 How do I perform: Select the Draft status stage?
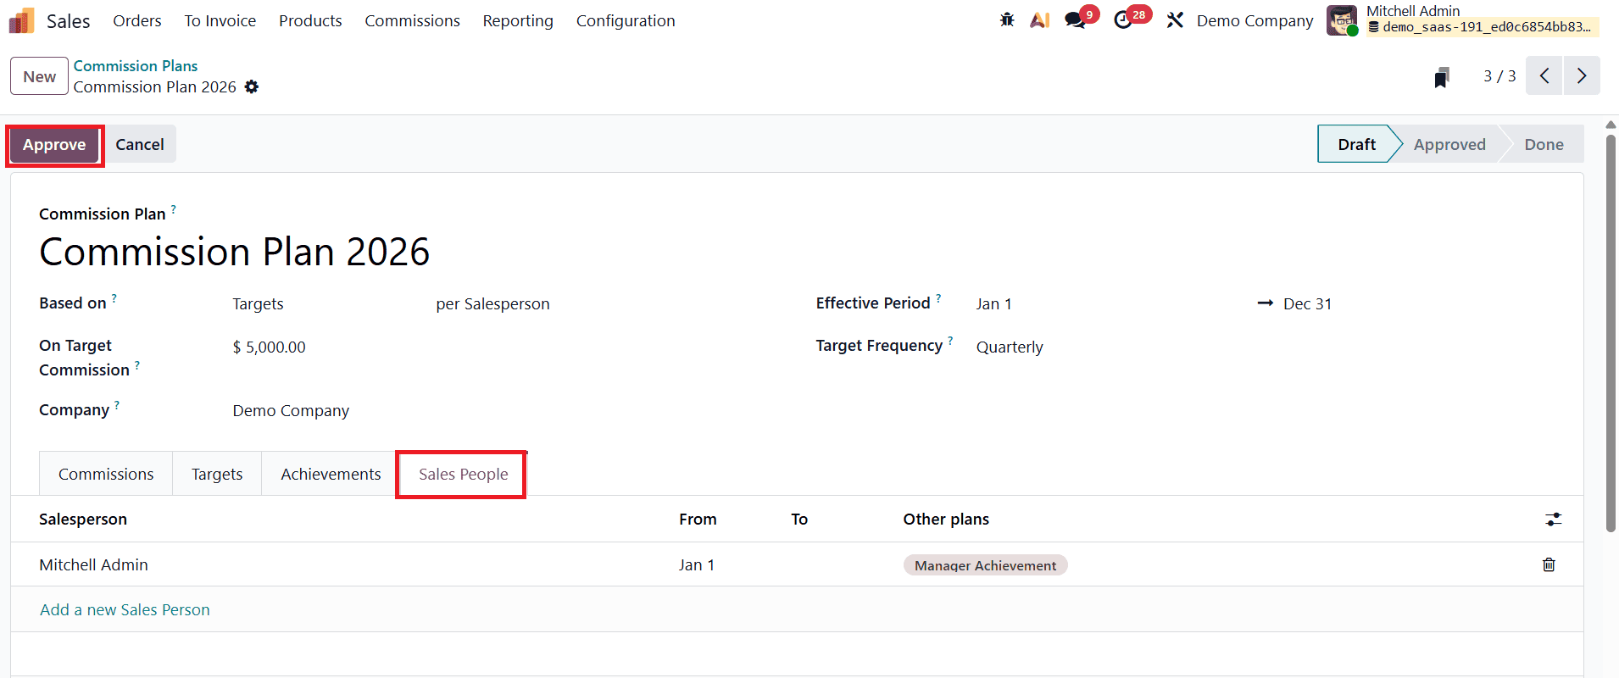point(1355,145)
